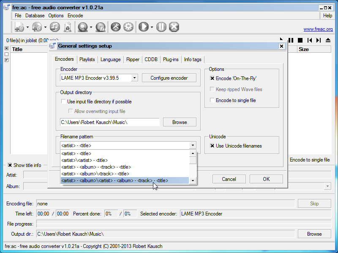This screenshot has width=338, height=253.
Task: Open general settings wrench toolbar icon
Action: (x=115, y=27)
